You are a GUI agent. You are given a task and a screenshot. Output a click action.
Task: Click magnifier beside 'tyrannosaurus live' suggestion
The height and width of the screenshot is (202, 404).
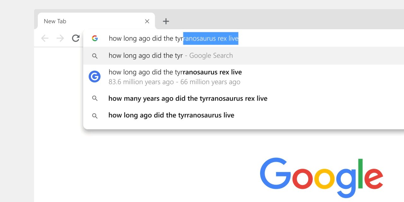point(95,116)
